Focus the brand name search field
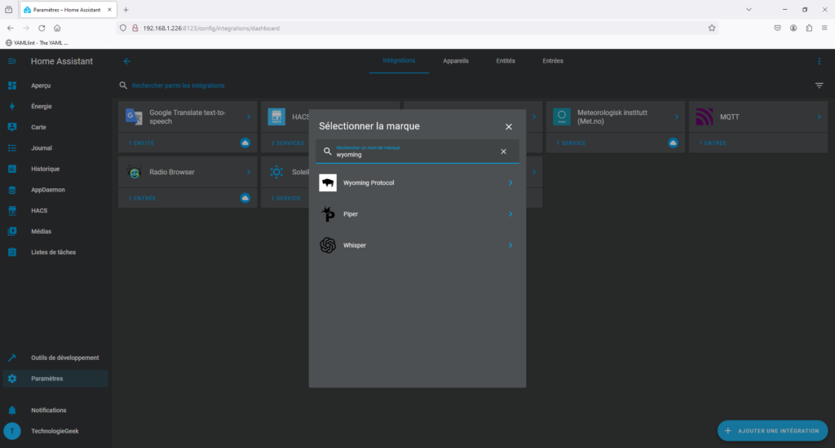Screen dimensions: 835x448 417,152
